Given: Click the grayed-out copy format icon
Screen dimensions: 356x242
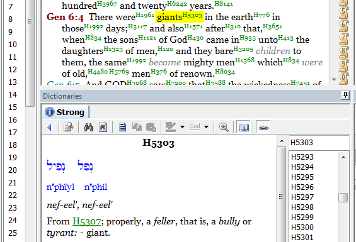Looking at the screenshot, I should point(137,127).
